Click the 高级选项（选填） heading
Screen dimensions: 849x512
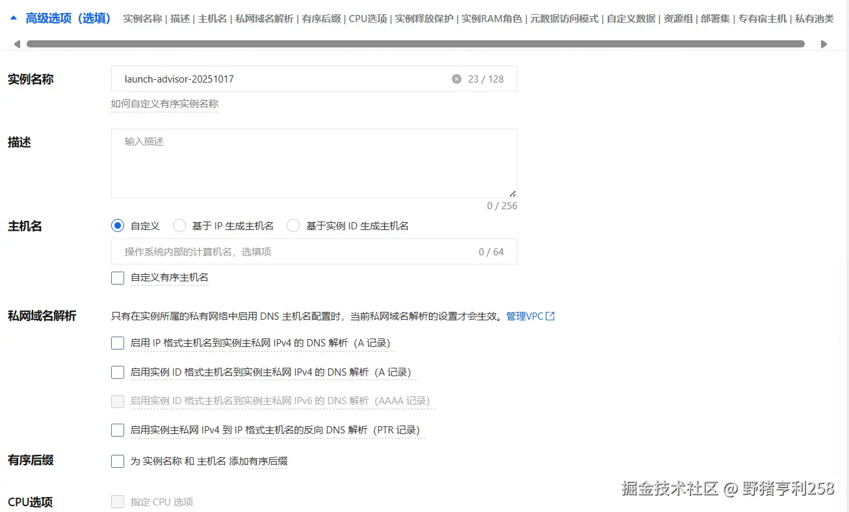pos(68,18)
